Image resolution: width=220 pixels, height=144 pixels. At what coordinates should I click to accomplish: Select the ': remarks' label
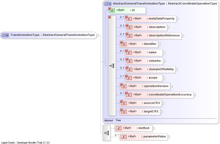(x=154, y=61)
